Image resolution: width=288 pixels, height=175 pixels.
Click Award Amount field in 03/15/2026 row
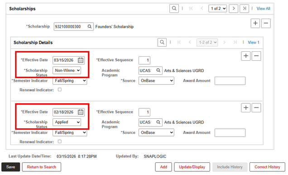[230, 81]
